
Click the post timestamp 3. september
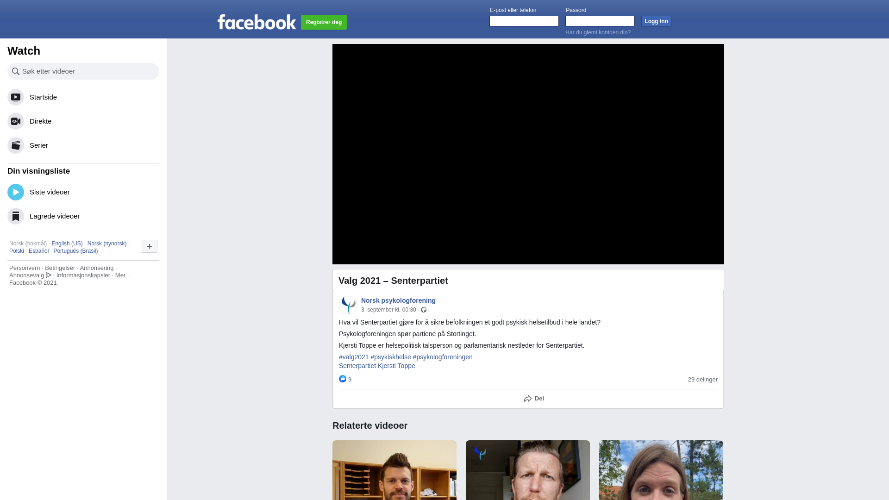click(x=388, y=310)
